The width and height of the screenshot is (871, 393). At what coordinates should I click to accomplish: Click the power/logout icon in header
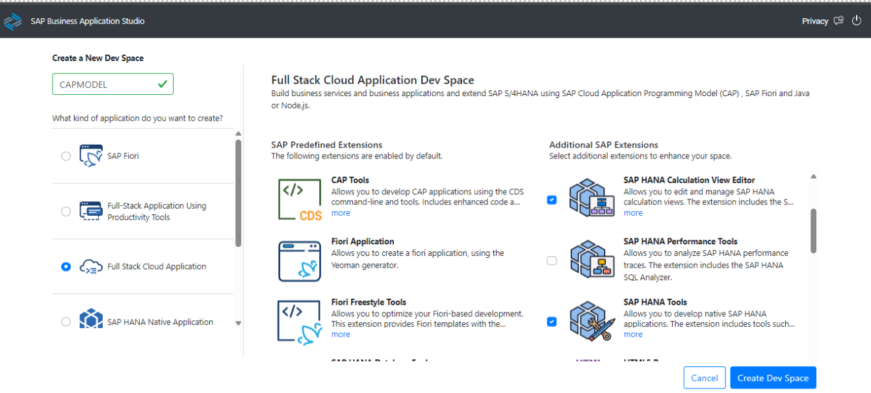point(856,21)
